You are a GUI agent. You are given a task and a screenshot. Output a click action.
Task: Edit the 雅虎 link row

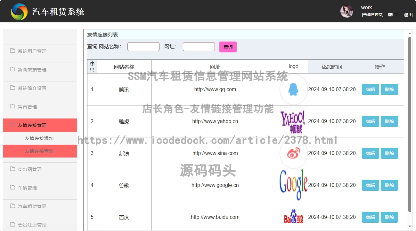[x=371, y=121]
